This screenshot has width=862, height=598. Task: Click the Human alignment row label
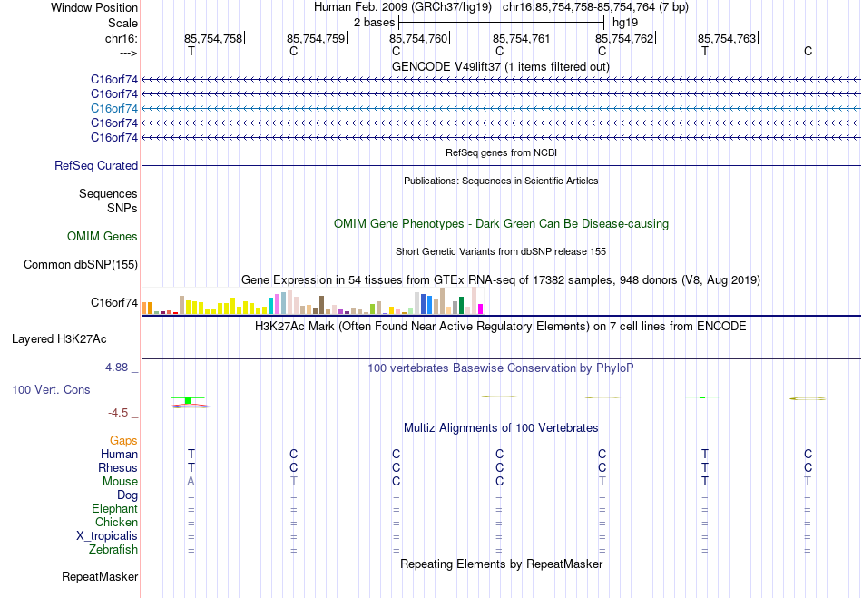pyautogui.click(x=119, y=454)
